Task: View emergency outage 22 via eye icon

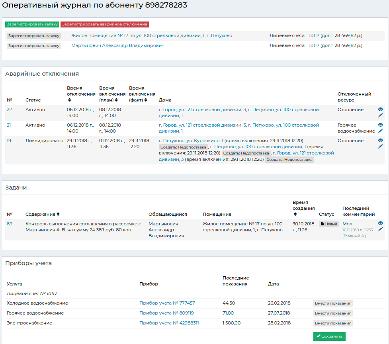Action: point(380,109)
